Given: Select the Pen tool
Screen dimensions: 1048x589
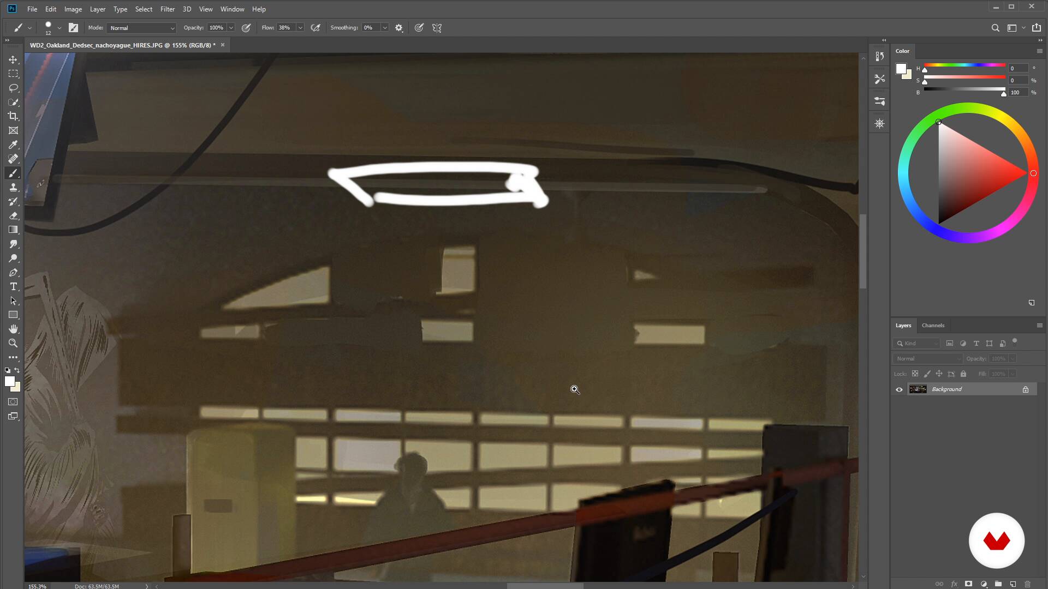Looking at the screenshot, I should (x=13, y=272).
